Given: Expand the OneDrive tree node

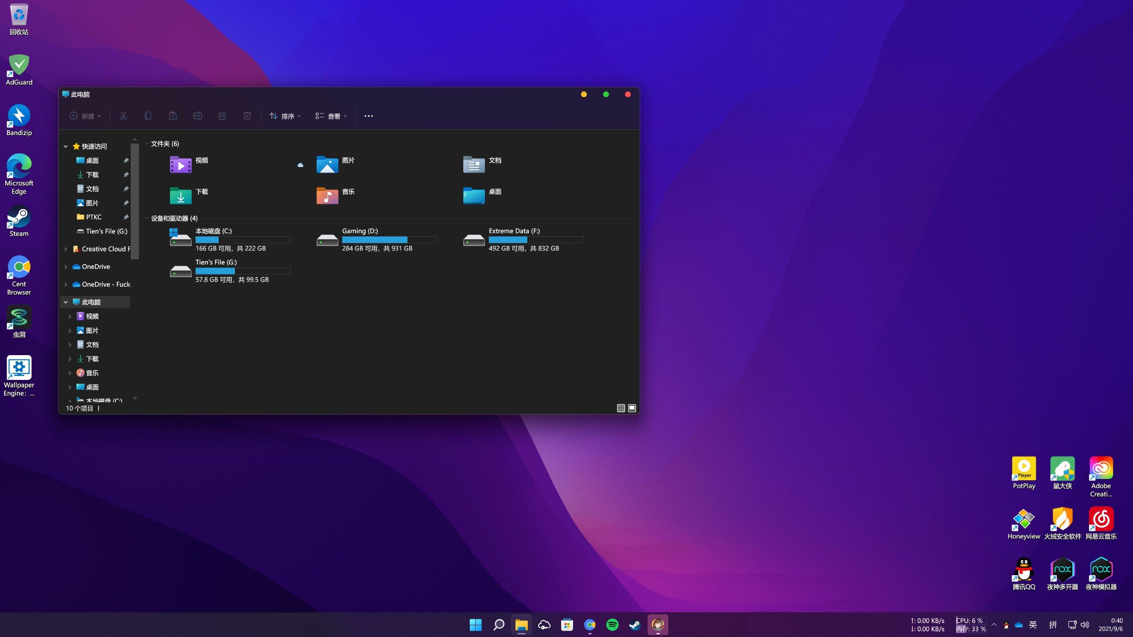Looking at the screenshot, I should point(65,267).
